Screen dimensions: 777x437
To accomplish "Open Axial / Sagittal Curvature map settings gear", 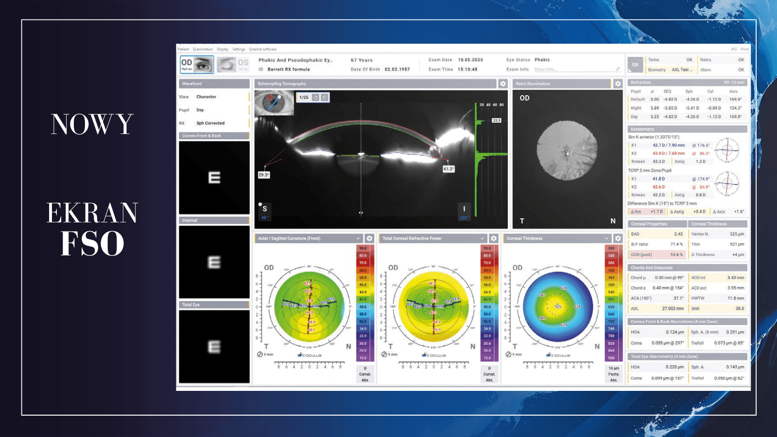I will (370, 238).
